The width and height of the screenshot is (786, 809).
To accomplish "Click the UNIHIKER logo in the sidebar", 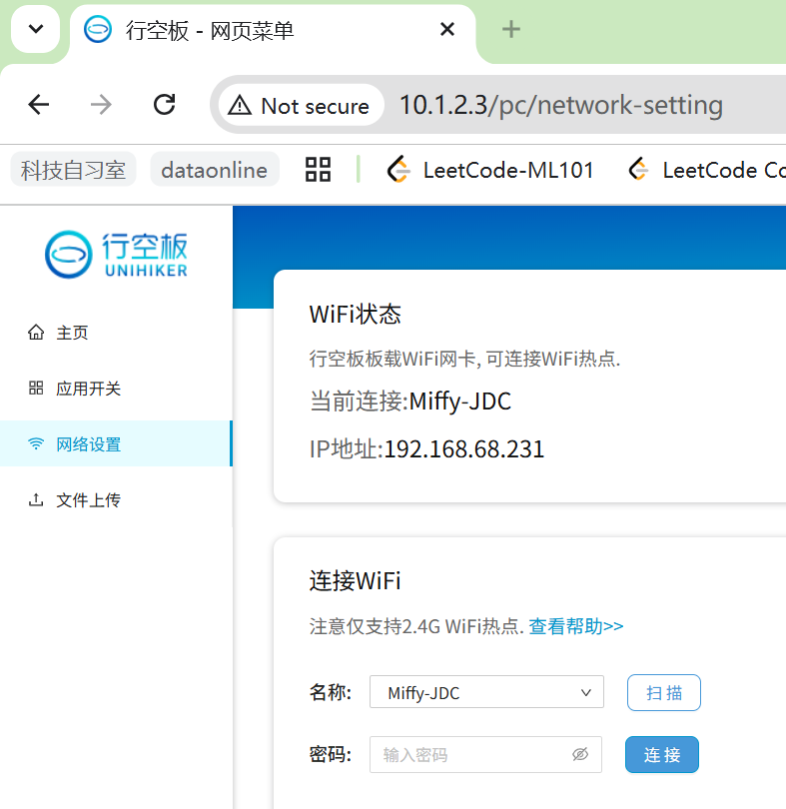I will (x=116, y=254).
